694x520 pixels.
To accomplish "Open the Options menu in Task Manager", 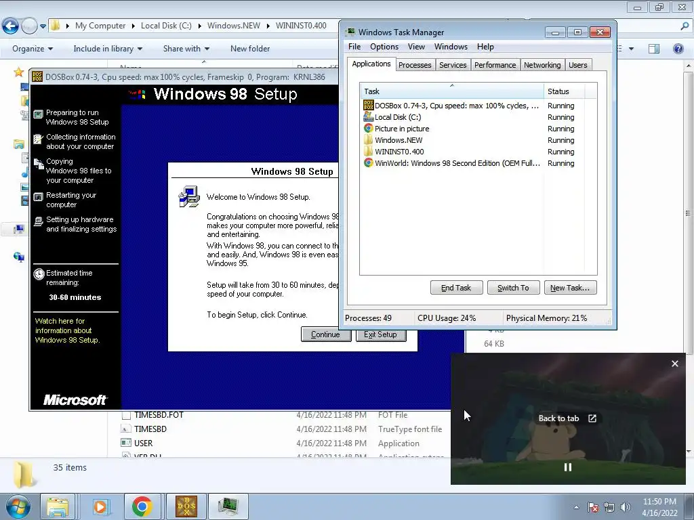I will 384,47.
